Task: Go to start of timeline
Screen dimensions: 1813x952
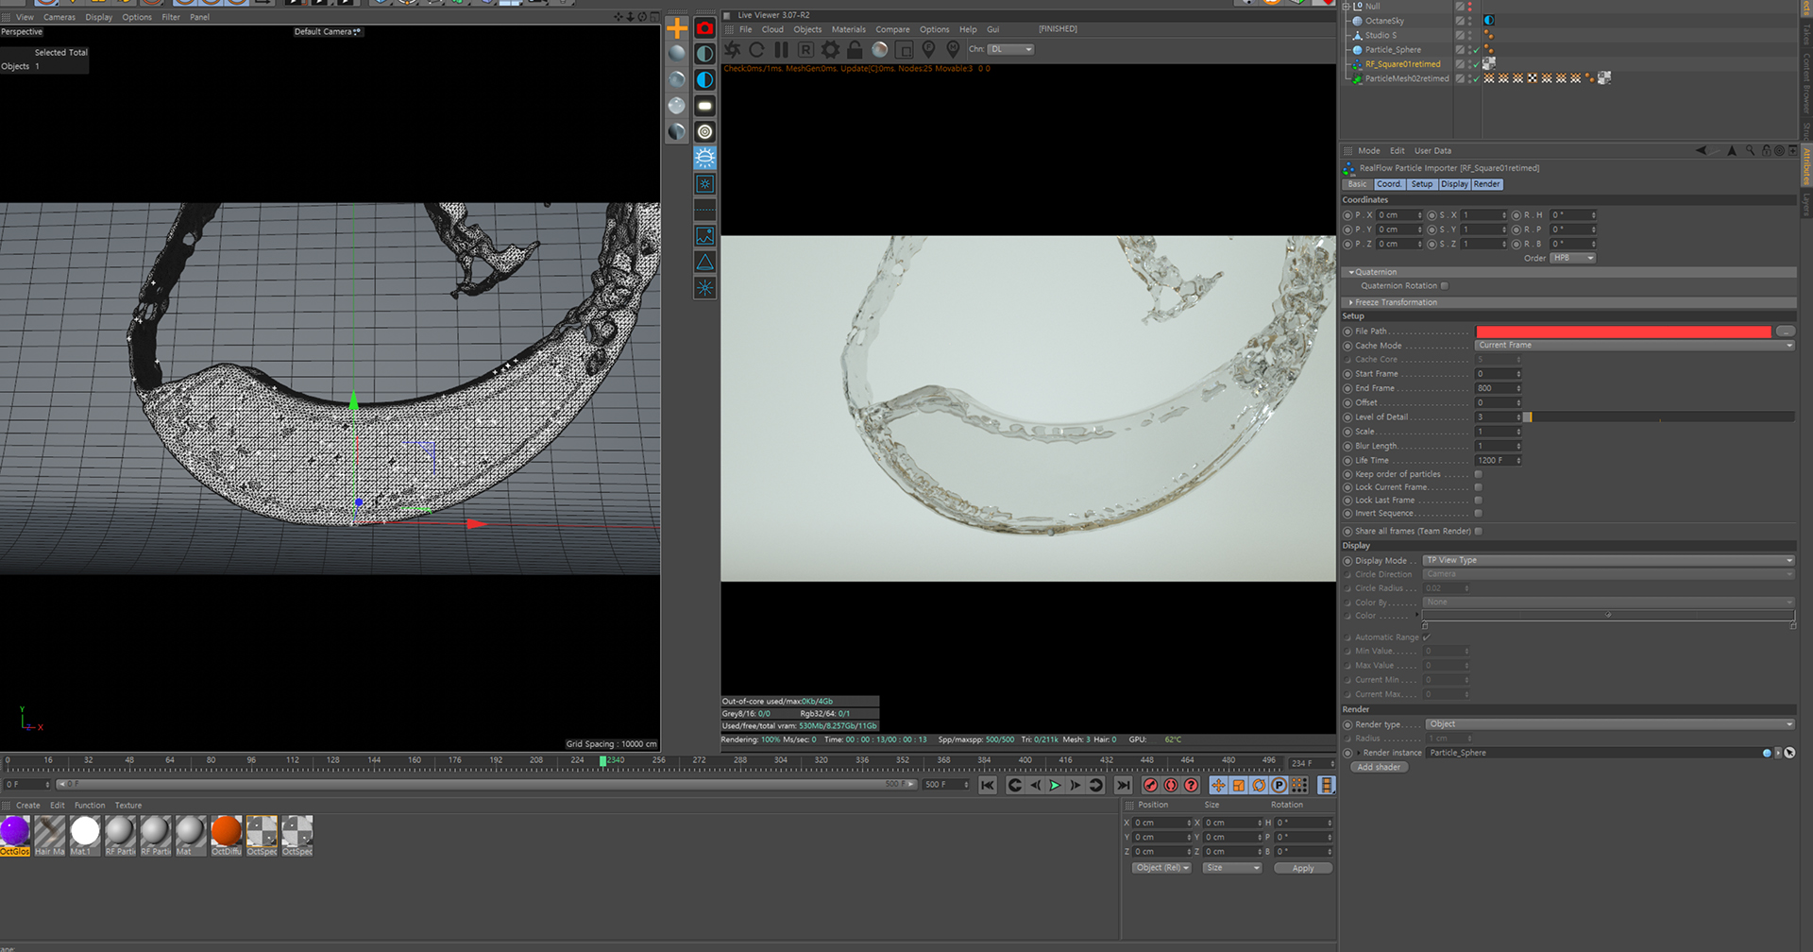Action: pos(988,785)
